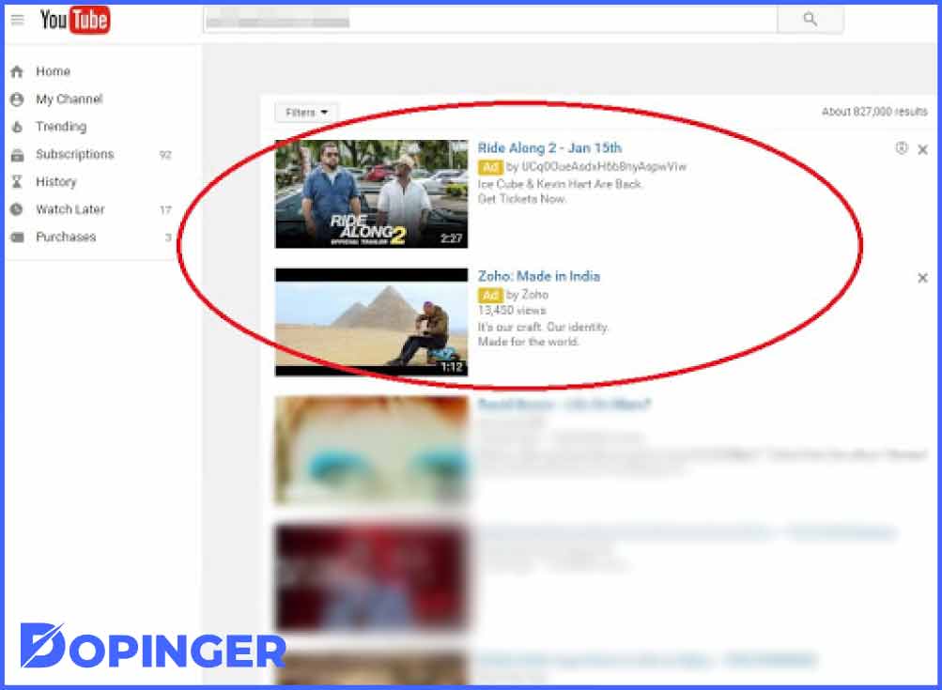Click inside the search input field
This screenshot has height=690, width=942.
coord(488,19)
